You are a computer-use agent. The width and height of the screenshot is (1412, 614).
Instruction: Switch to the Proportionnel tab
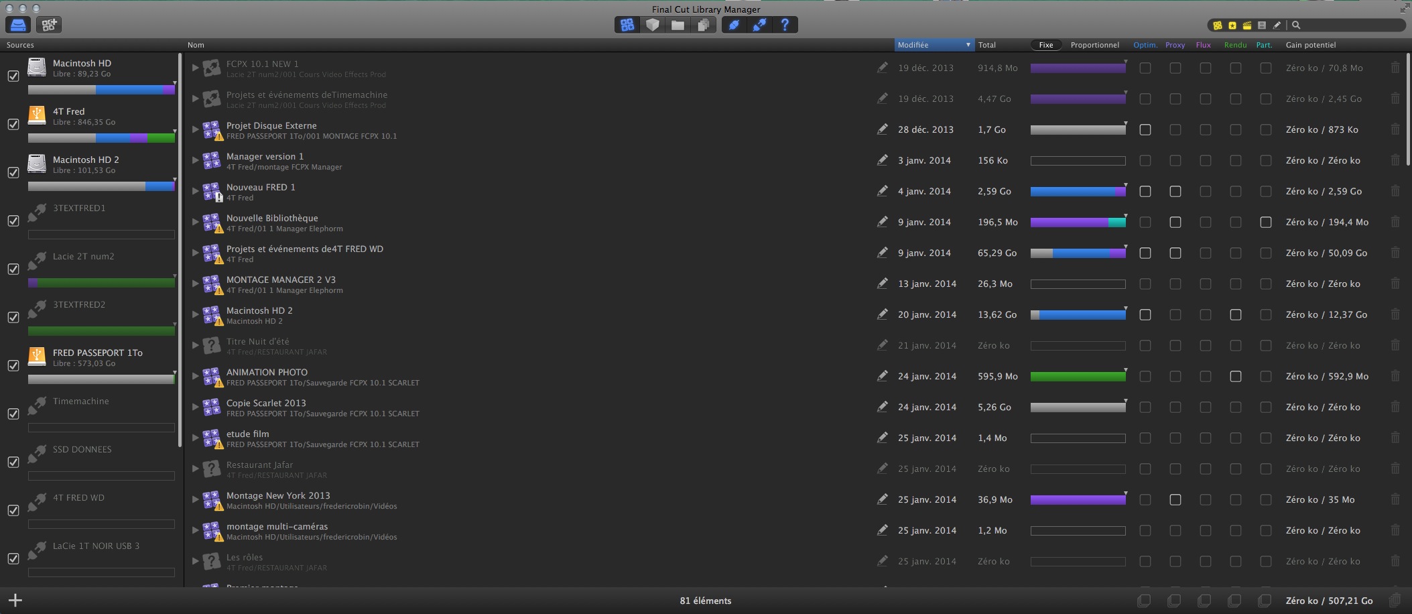coord(1095,45)
